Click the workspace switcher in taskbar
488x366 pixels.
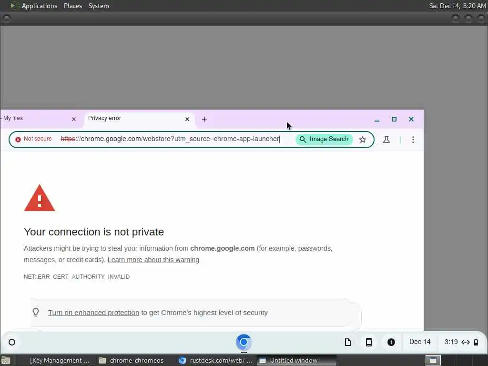pyautogui.click(x=433, y=360)
